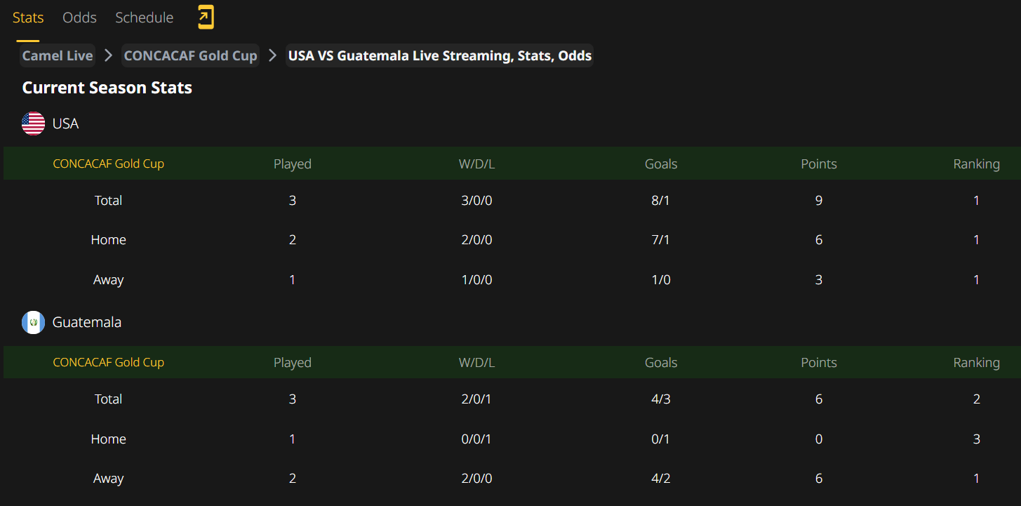Click the Ranking column header in USA table
The height and width of the screenshot is (506, 1021).
[x=976, y=164]
